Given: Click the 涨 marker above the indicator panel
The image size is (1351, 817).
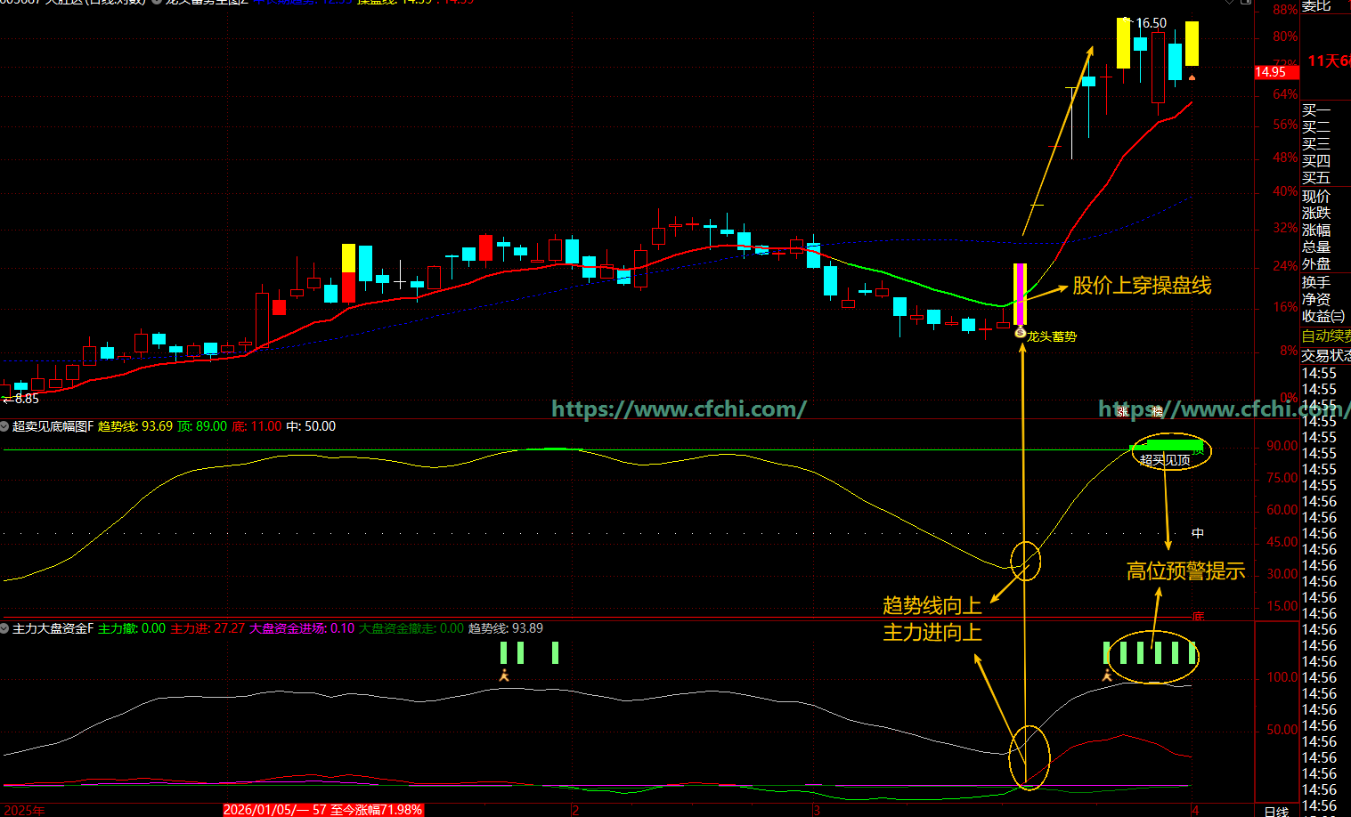Looking at the screenshot, I should click(x=1123, y=410).
